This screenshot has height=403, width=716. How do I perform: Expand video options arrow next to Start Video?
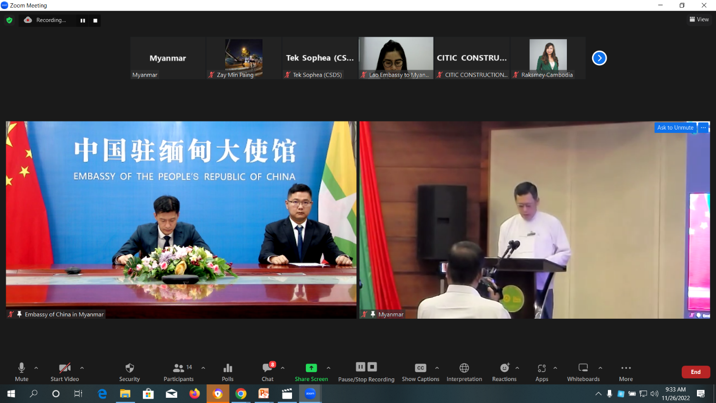point(82,368)
